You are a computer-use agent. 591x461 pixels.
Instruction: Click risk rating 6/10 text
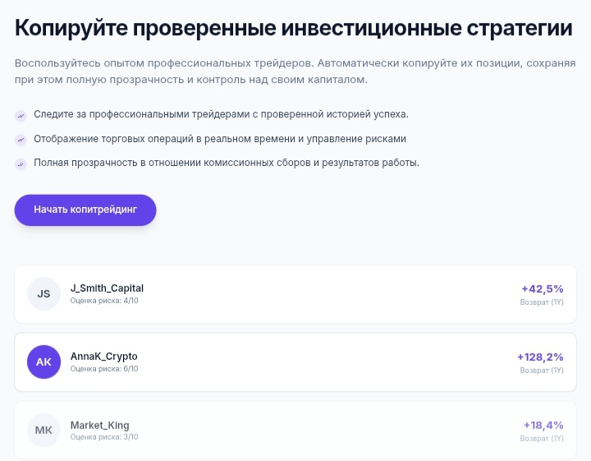[104, 369]
